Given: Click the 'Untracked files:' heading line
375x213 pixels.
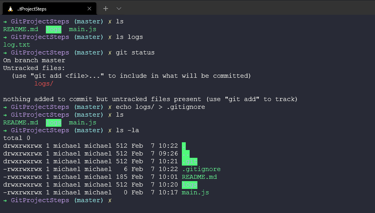Looking at the screenshot, I should (34, 68).
